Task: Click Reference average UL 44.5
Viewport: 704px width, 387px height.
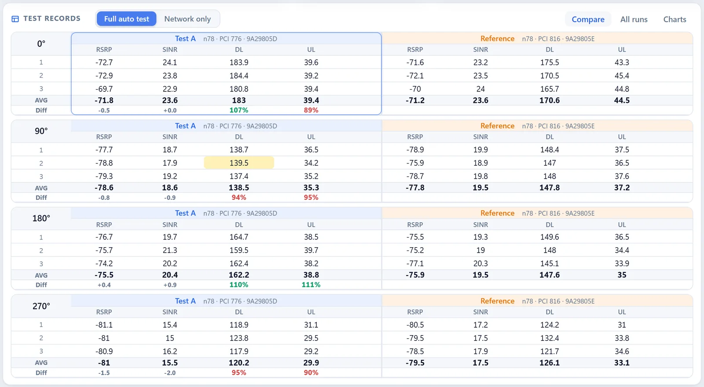Action: [622, 101]
